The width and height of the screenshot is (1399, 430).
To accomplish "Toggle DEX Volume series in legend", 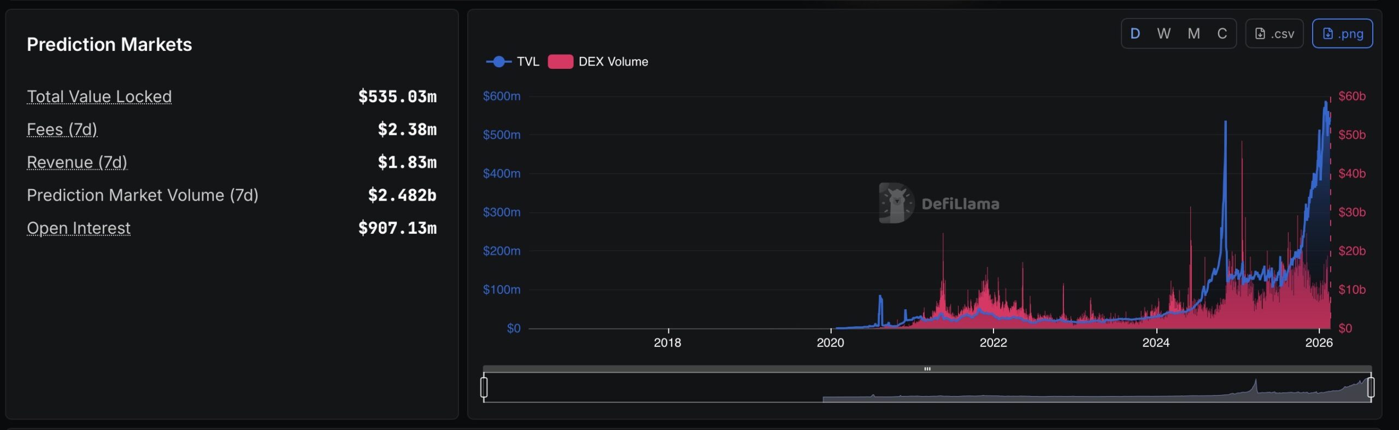I will click(613, 62).
